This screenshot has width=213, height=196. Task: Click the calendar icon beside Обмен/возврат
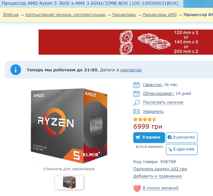coord(136,94)
